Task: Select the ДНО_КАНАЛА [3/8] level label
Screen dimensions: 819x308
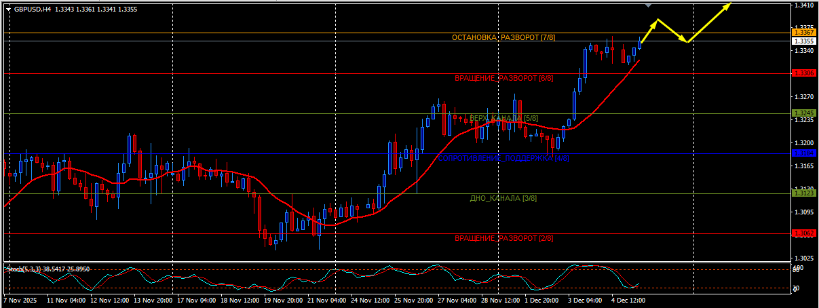Action: [x=503, y=199]
